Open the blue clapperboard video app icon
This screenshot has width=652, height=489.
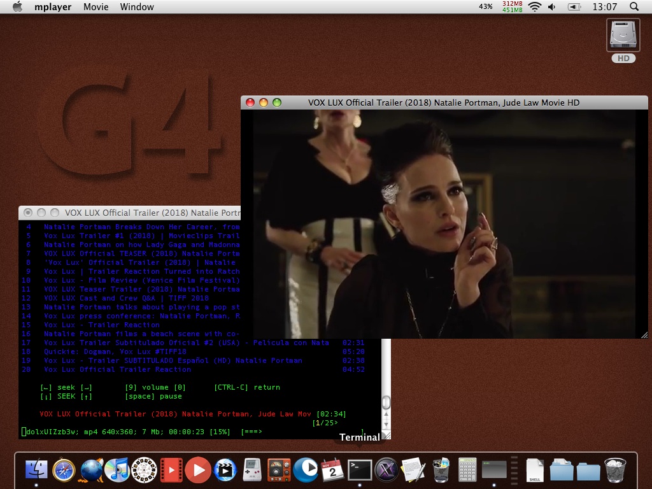[225, 470]
